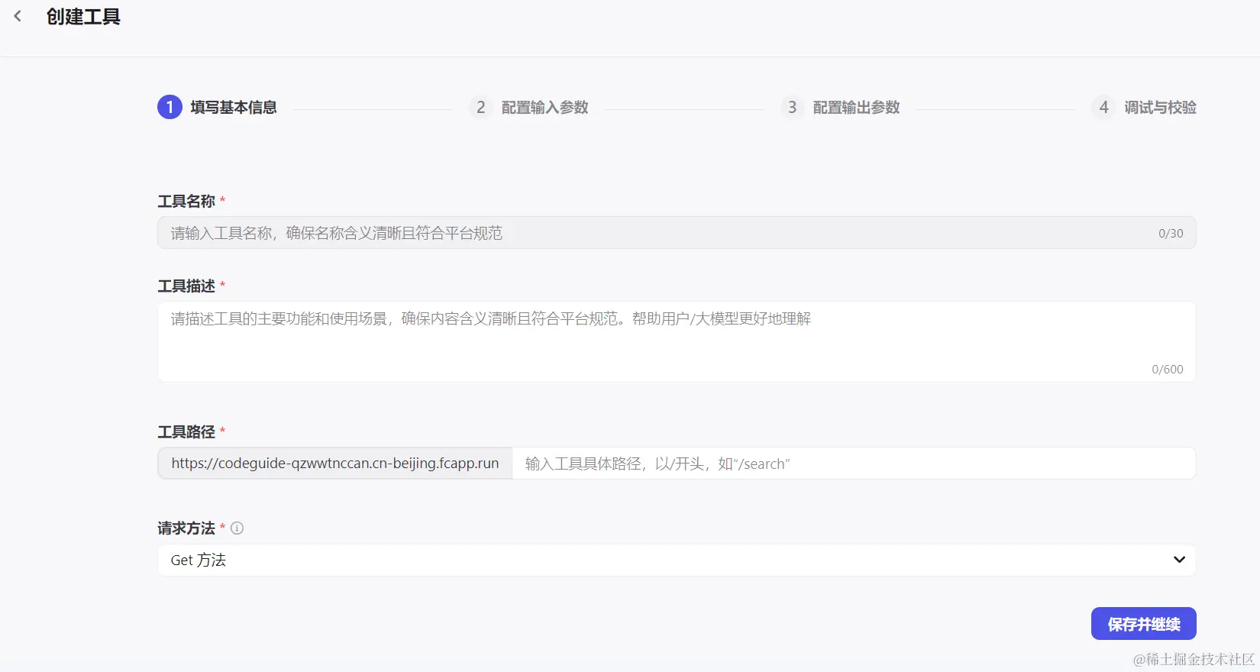
Task: Go back using the arrow beside 创建工具
Action: point(18,16)
